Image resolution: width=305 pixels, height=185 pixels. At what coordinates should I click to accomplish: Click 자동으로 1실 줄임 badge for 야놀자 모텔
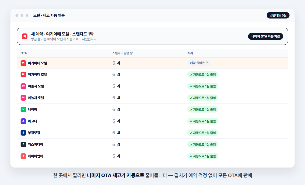pos(203,86)
